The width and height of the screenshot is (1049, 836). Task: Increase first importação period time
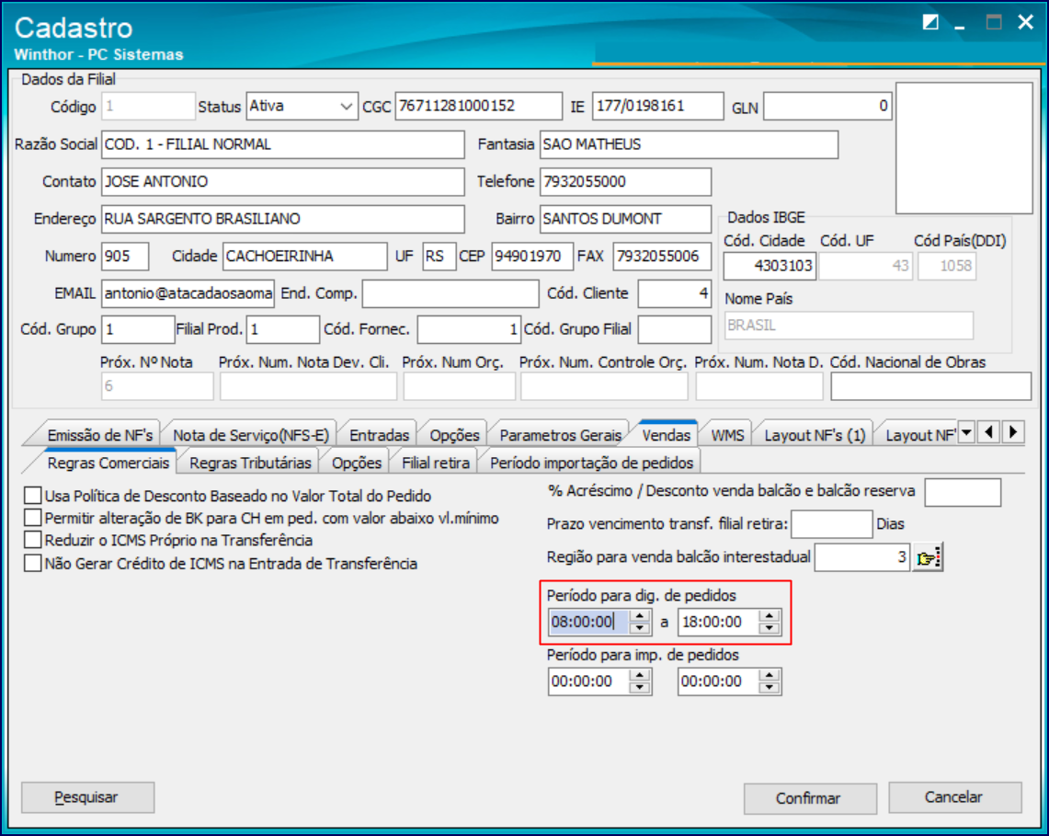(640, 676)
